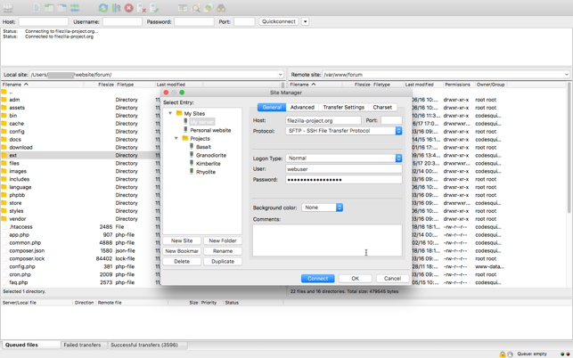Open the Protocol dropdown
Viewport: 573px width, 358px height.
[x=398, y=131]
